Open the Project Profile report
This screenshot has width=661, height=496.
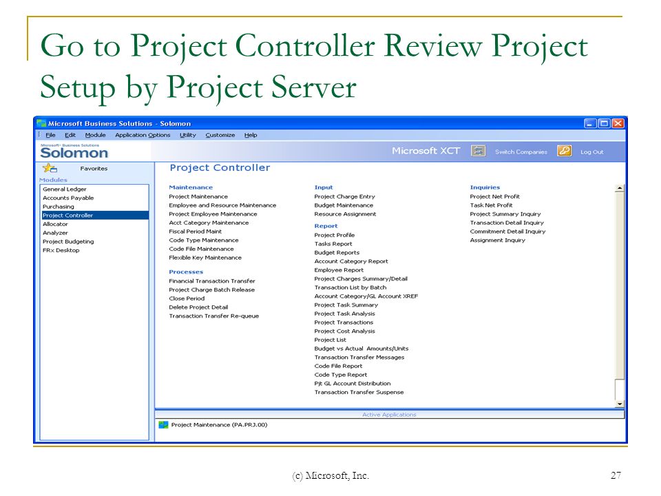coord(335,235)
